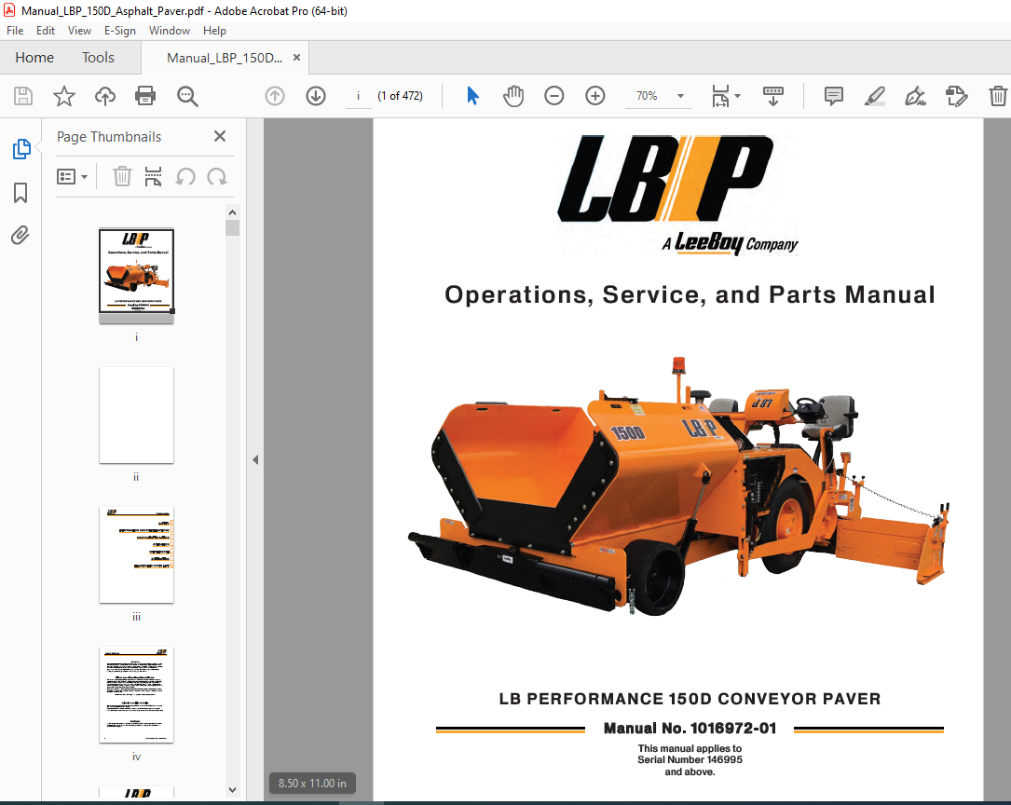The width and height of the screenshot is (1011, 805).
Task: Click the Save file icon
Action: [x=23, y=96]
